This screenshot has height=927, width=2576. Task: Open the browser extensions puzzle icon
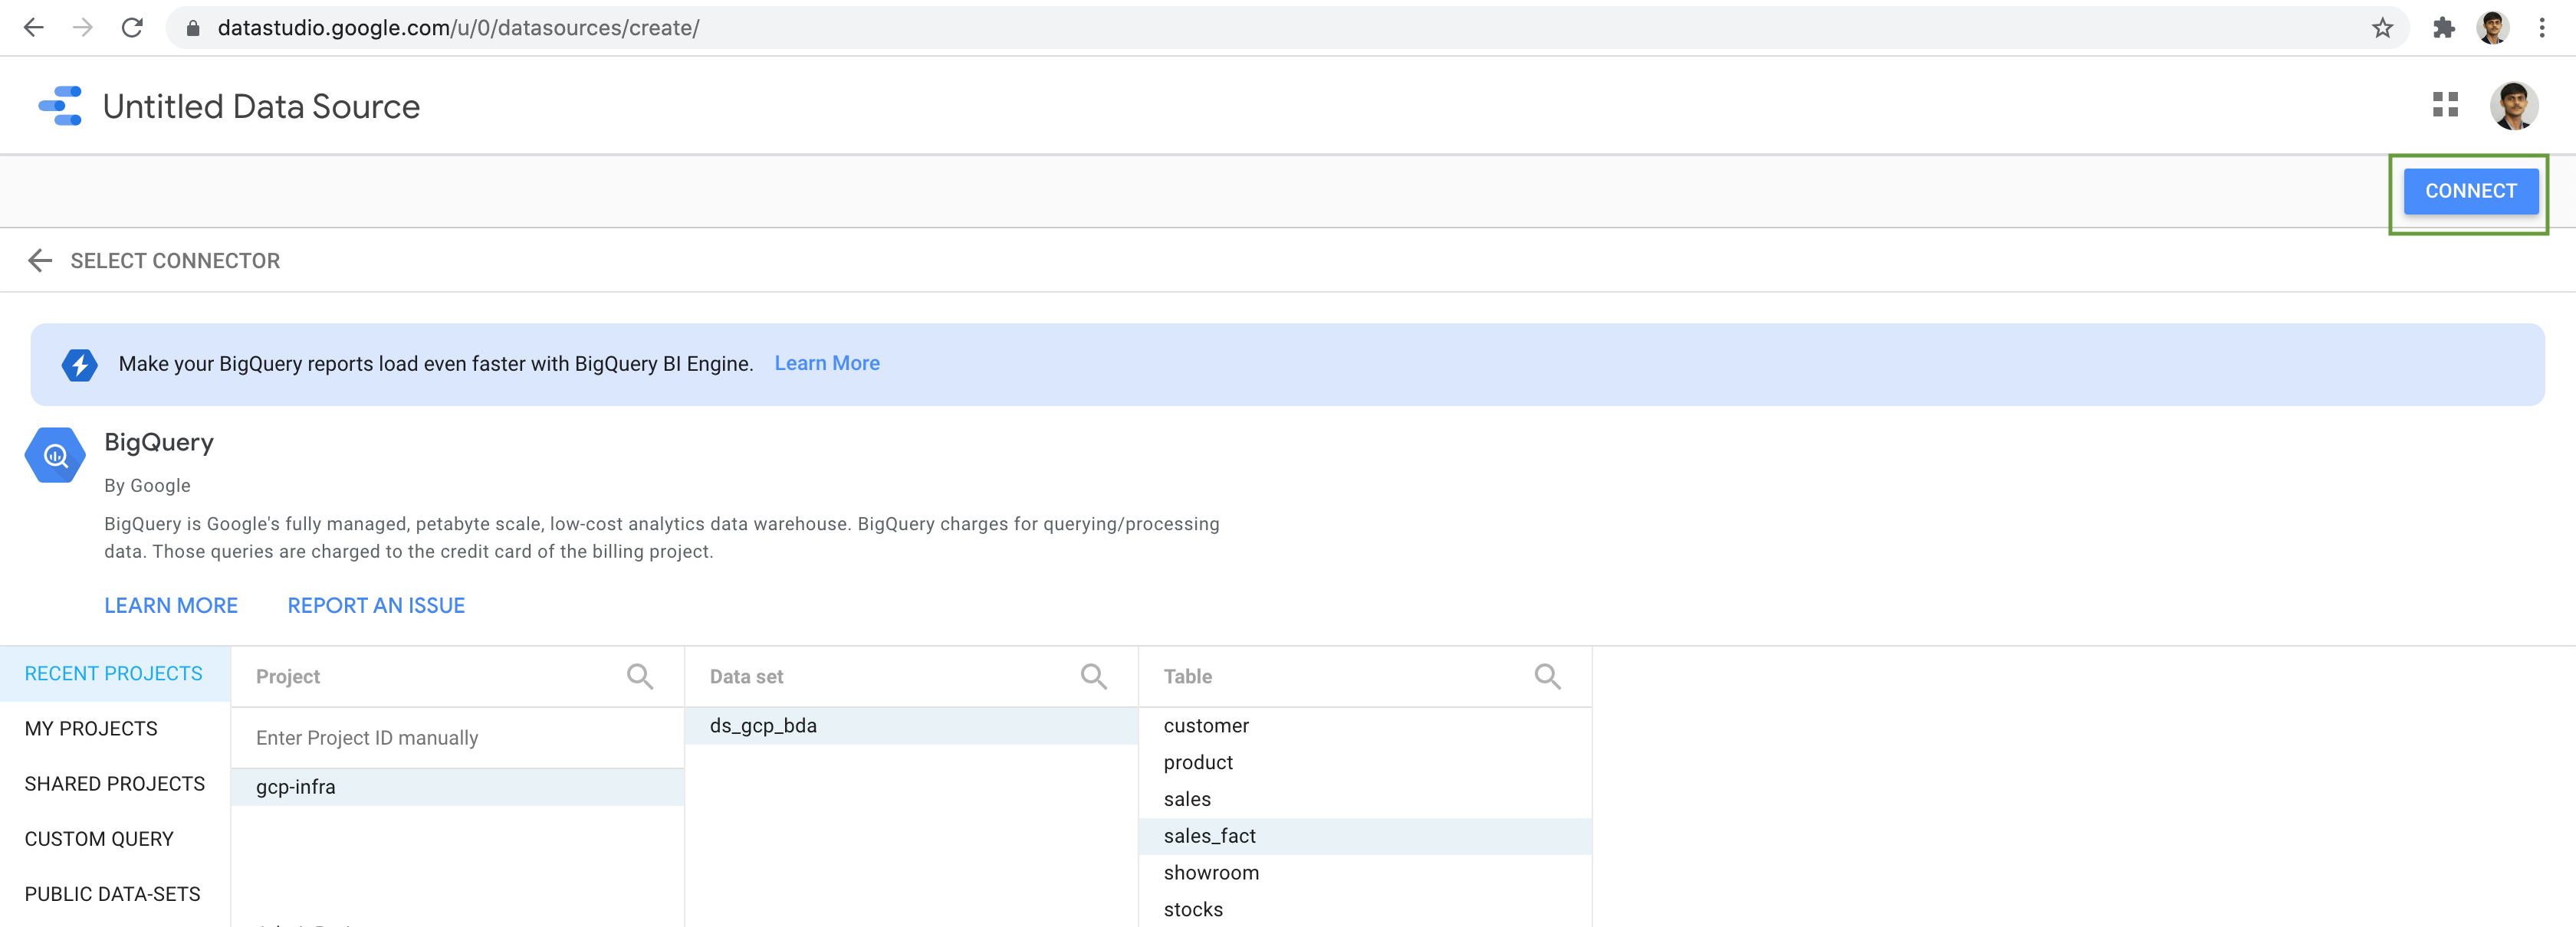2444,28
